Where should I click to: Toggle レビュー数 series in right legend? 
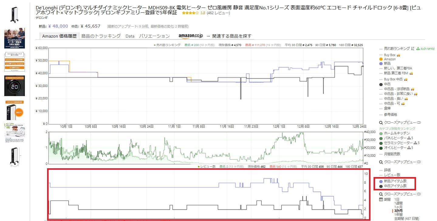pyautogui.click(x=390, y=175)
